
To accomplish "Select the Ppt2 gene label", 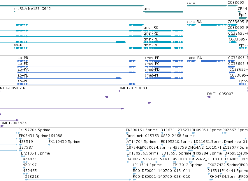I will click(x=243, y=15).
